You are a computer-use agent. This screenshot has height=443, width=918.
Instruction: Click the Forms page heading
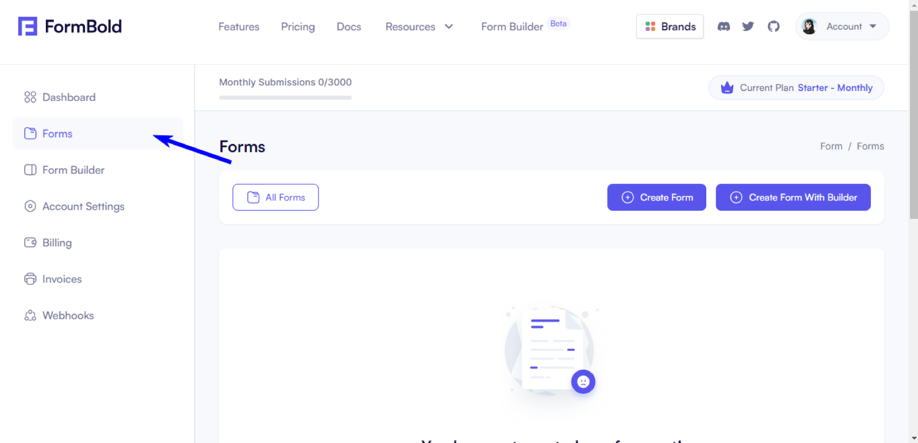click(242, 147)
